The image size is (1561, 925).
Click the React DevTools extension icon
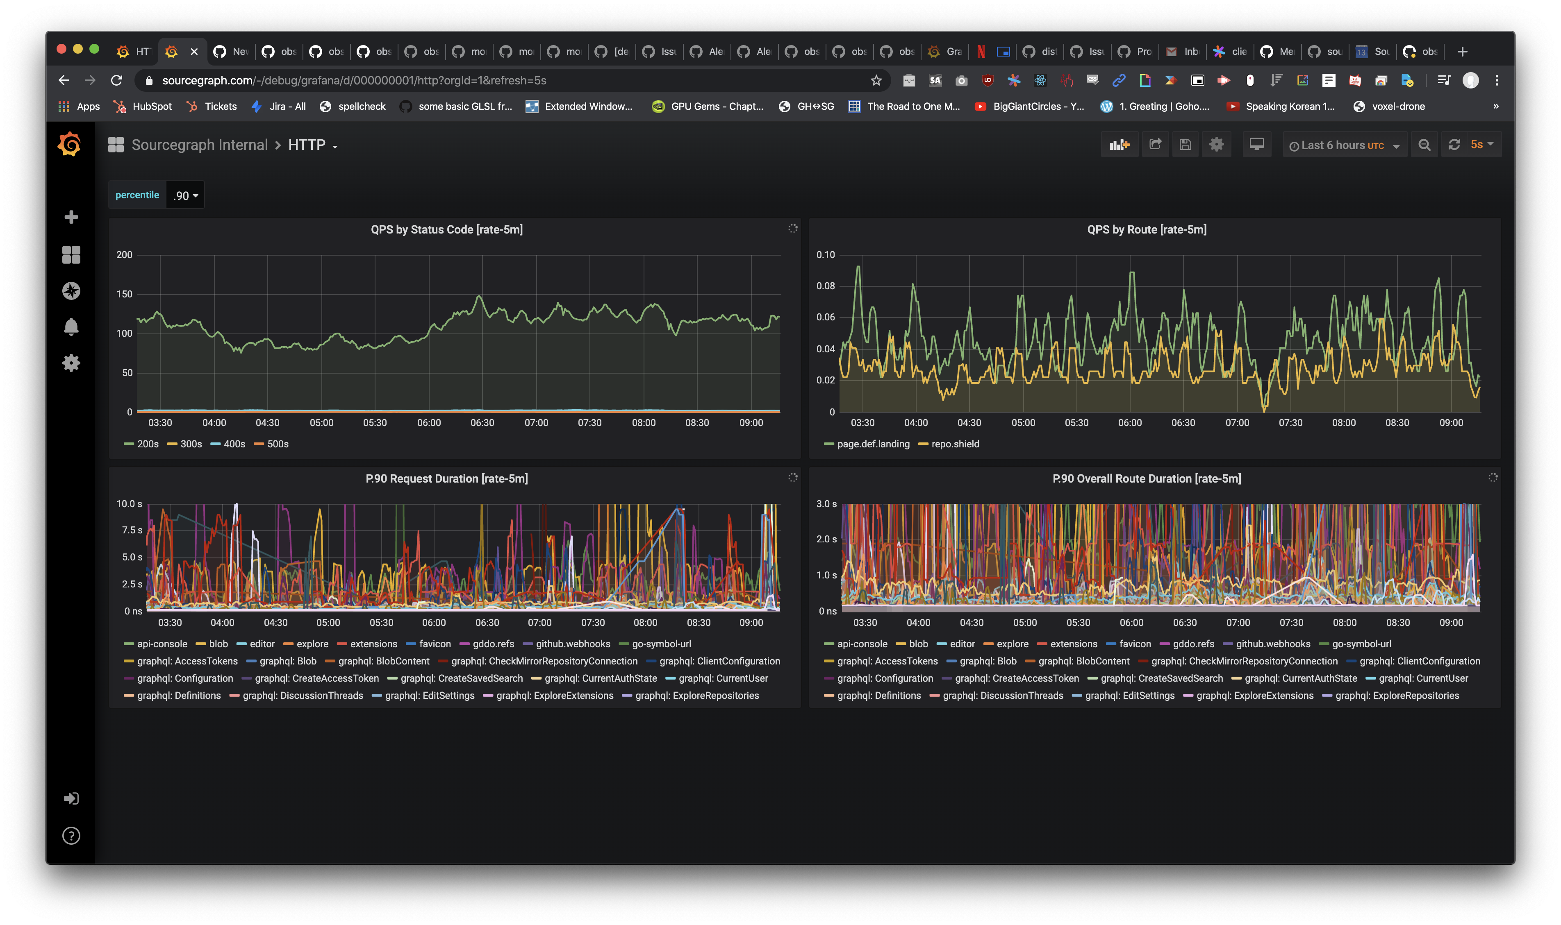point(1040,80)
